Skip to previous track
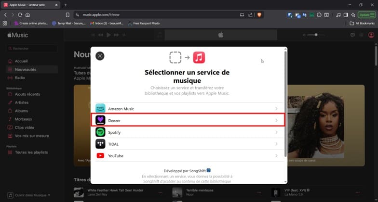Viewport: 378px width, 202px height. tap(100, 35)
